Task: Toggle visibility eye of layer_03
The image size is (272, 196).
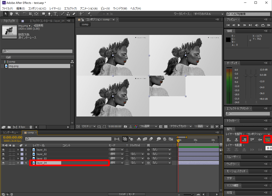Action: point(3,158)
